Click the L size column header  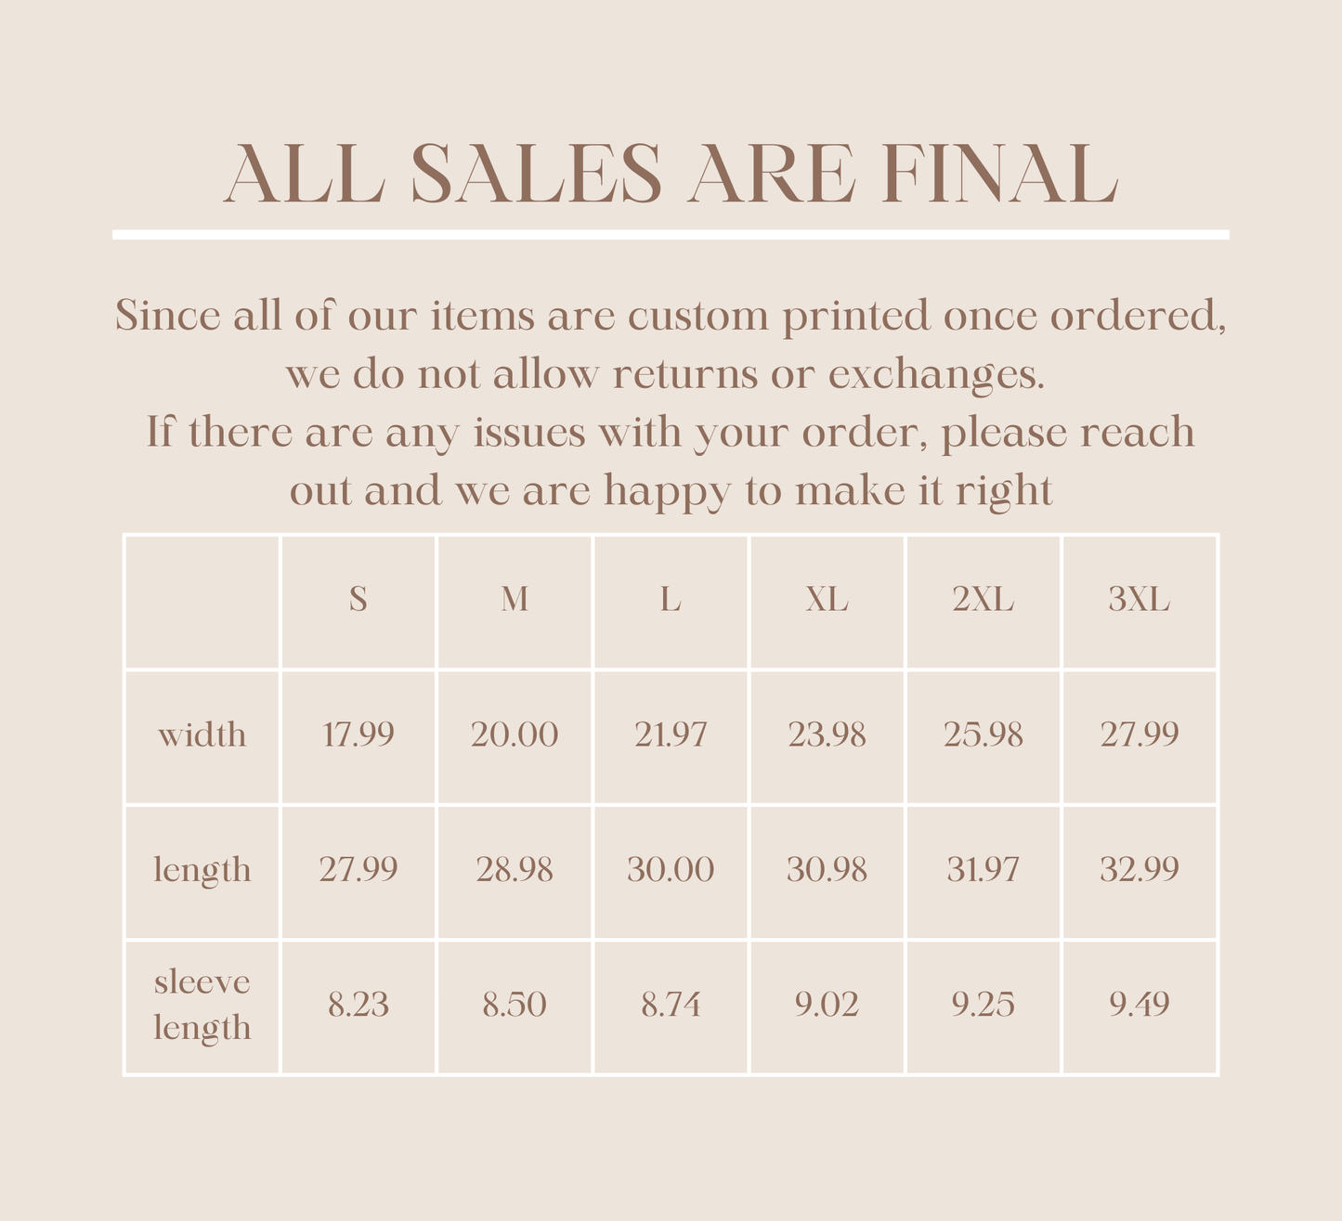(671, 600)
